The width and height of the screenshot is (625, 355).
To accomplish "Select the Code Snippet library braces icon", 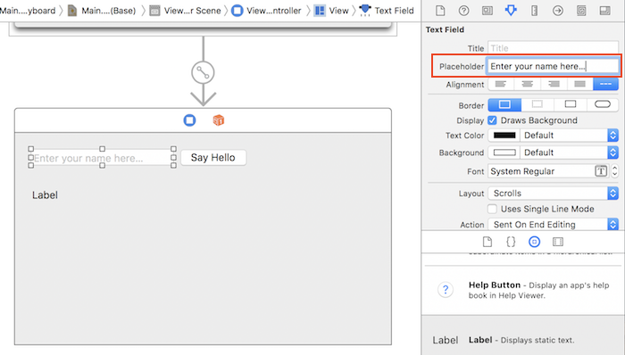I will click(x=511, y=242).
